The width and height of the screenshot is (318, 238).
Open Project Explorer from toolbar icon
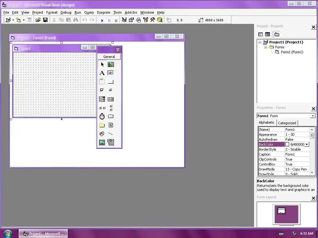124,20
